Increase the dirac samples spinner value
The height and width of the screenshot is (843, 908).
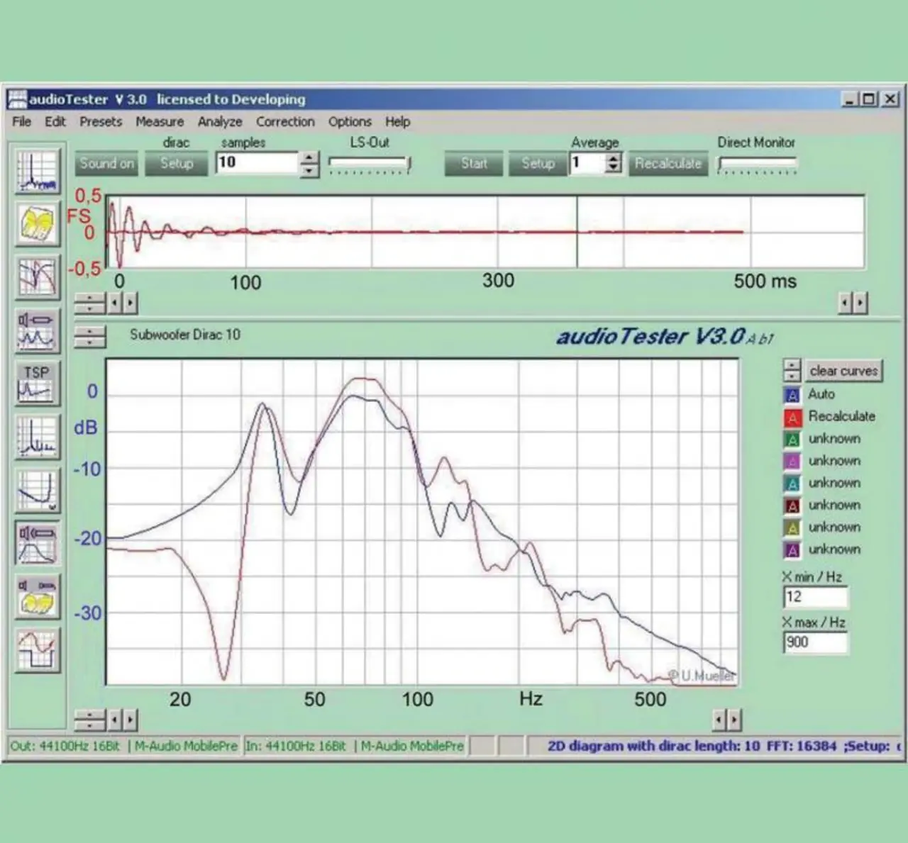[309, 157]
